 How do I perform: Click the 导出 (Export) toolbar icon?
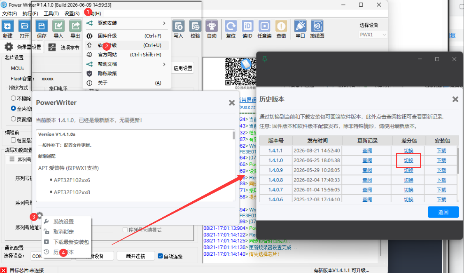(75, 26)
